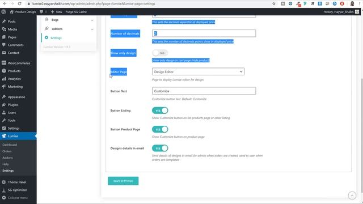Open Contact menu item
This screenshot has height=204, width=363.
coord(14,53)
